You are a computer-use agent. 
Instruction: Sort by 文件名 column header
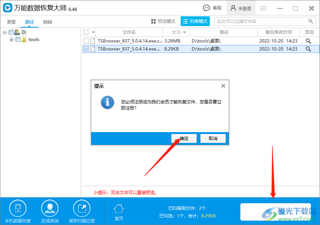[x=129, y=32]
